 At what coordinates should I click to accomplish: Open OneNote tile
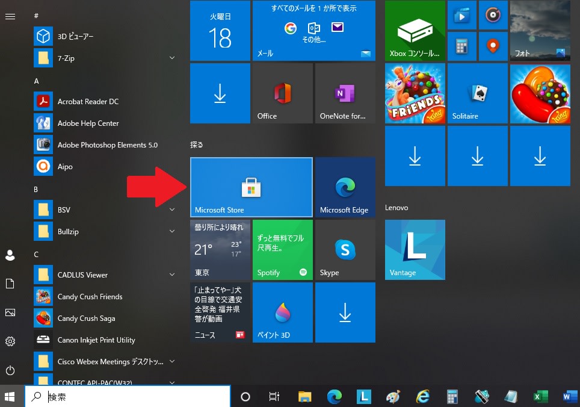point(345,93)
